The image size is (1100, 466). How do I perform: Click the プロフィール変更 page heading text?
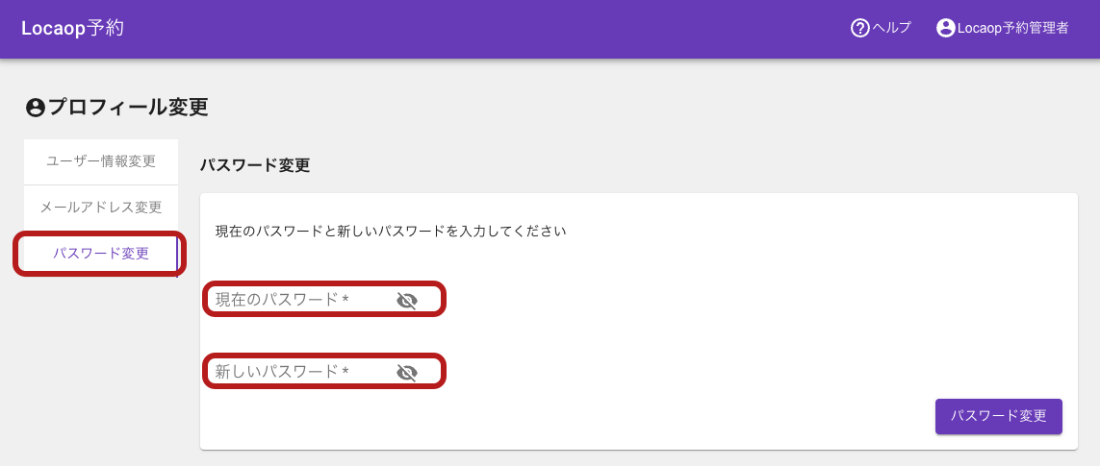(x=128, y=108)
